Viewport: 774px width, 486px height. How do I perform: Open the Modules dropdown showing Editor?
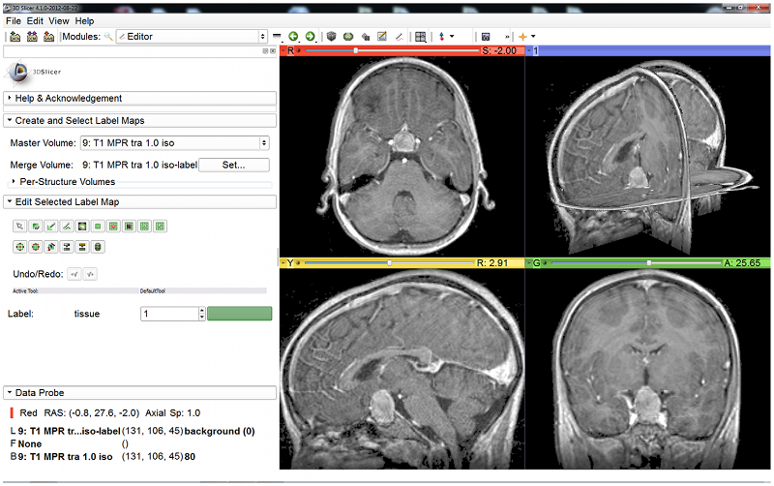click(192, 37)
